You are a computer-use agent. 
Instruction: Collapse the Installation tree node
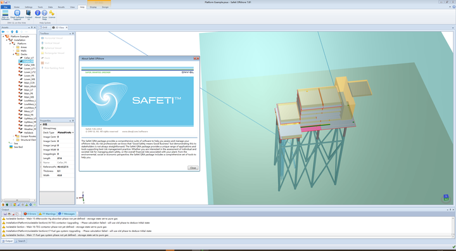tap(7, 40)
